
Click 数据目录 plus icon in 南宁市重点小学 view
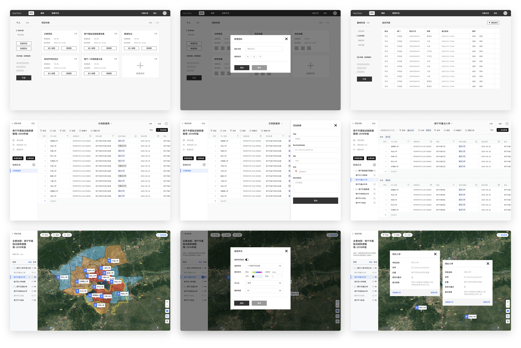coord(374,165)
